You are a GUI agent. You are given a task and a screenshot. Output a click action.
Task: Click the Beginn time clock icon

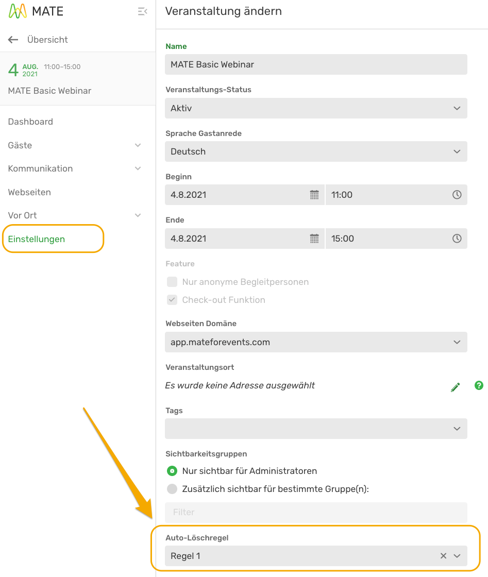click(457, 195)
